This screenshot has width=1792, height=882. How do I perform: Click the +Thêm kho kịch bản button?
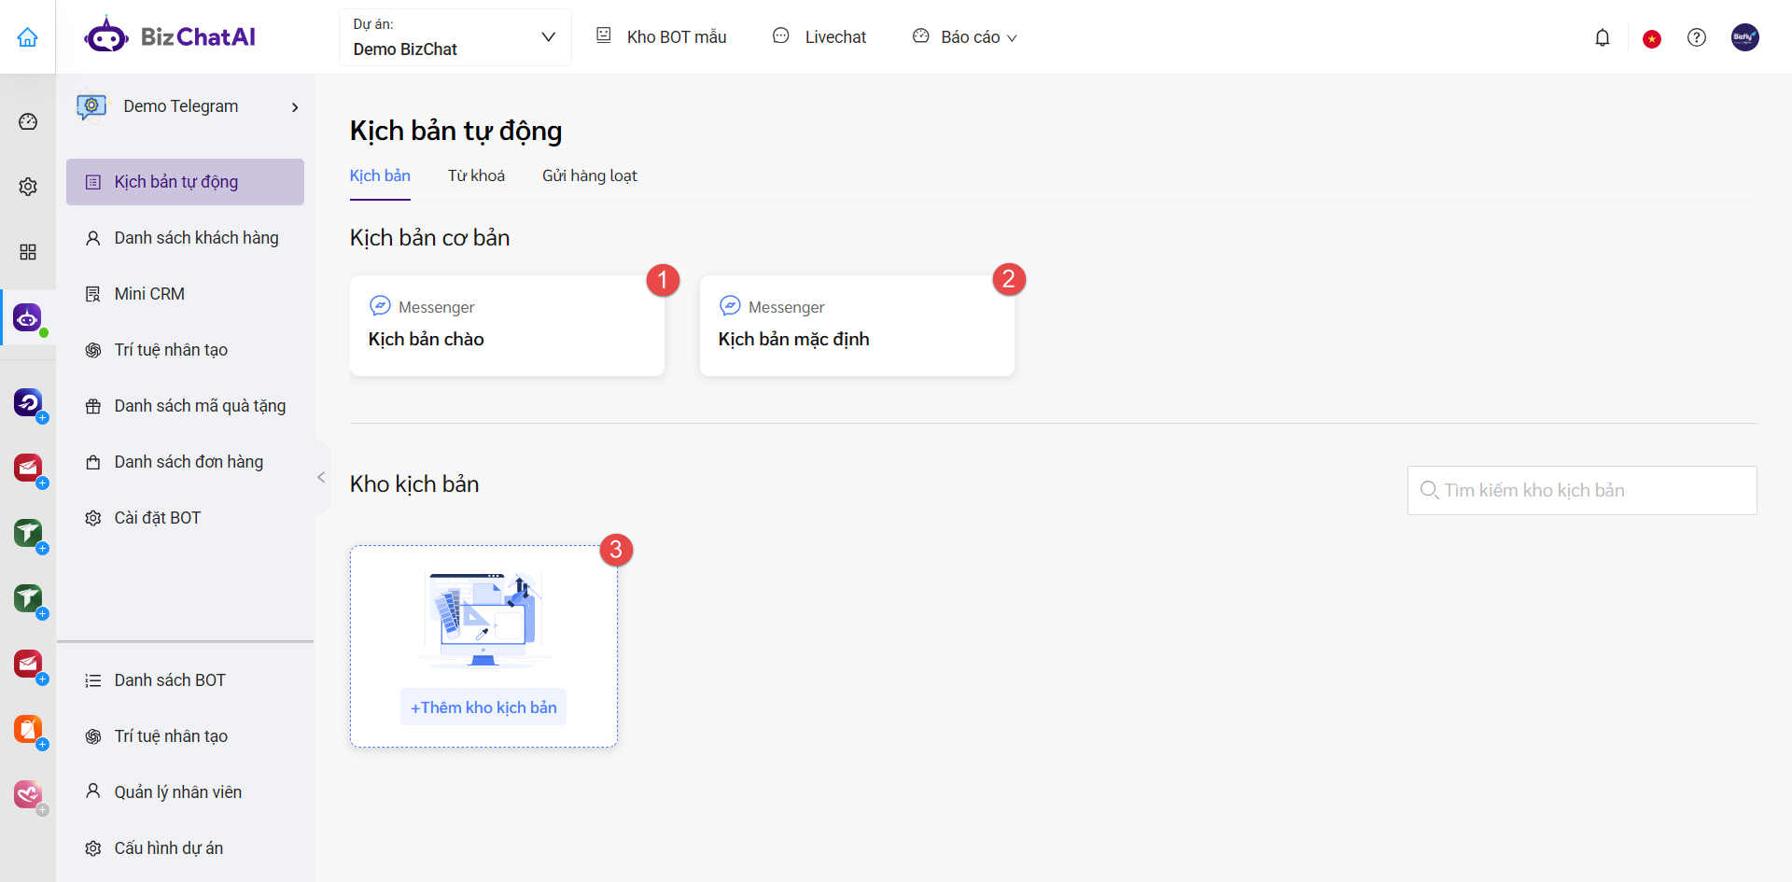pos(483,707)
